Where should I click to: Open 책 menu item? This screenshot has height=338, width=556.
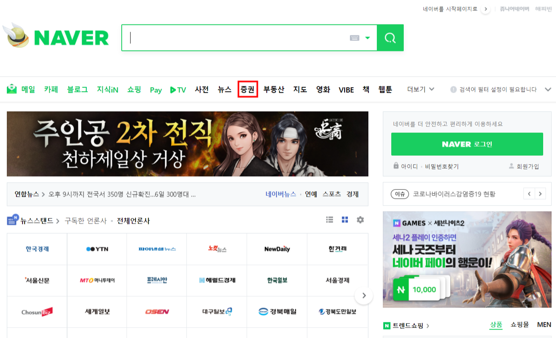(x=366, y=90)
